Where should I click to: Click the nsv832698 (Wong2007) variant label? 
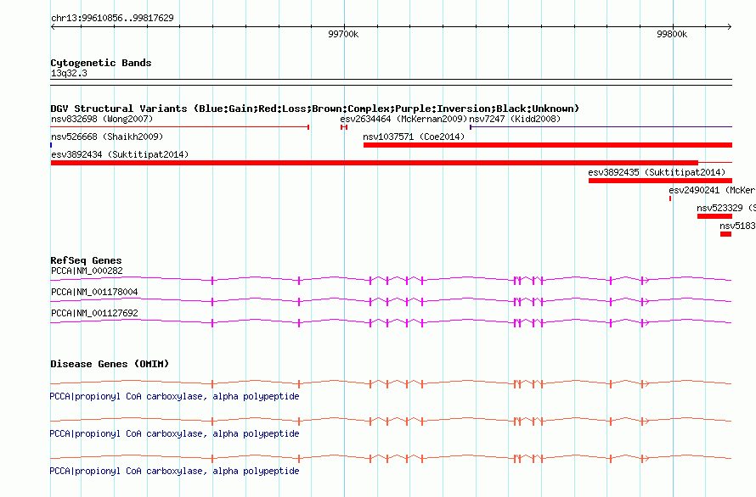pyautogui.click(x=102, y=119)
